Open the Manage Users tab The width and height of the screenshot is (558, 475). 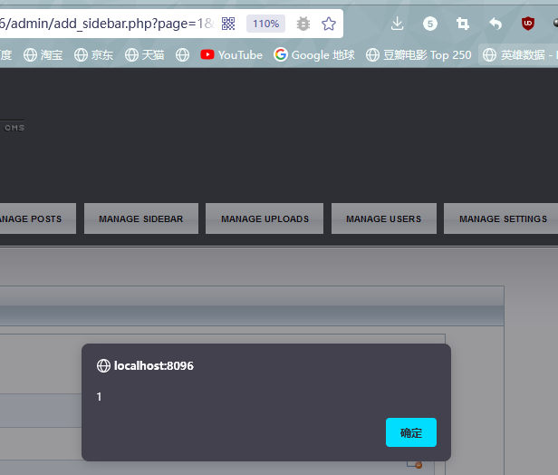[x=384, y=218]
